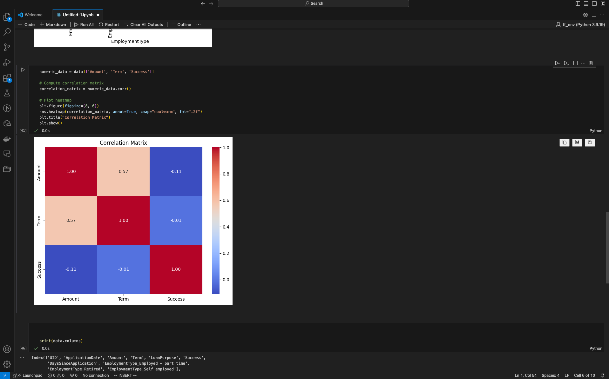
Task: Change language mode of heatmap cell
Action: click(x=596, y=131)
